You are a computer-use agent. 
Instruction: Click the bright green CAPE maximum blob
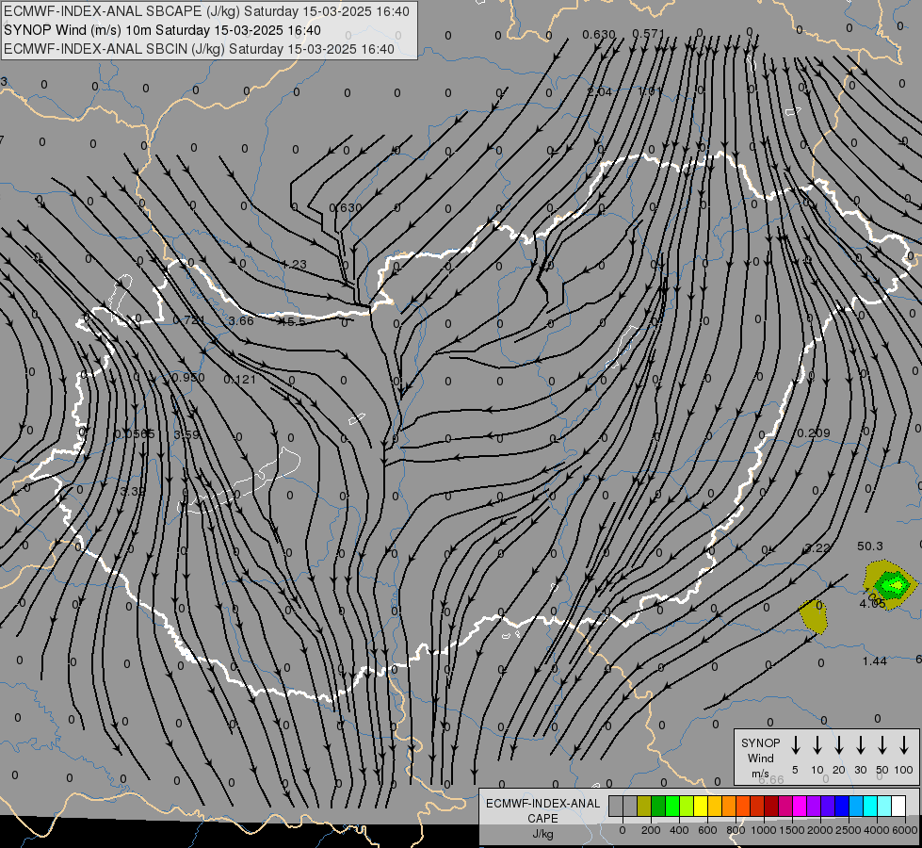[x=894, y=584]
